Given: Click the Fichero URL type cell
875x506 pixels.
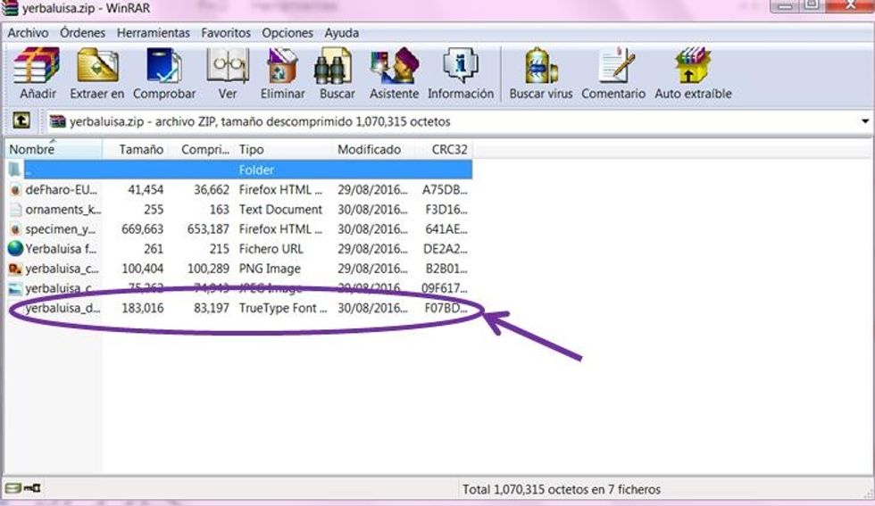Looking at the screenshot, I should point(271,249).
